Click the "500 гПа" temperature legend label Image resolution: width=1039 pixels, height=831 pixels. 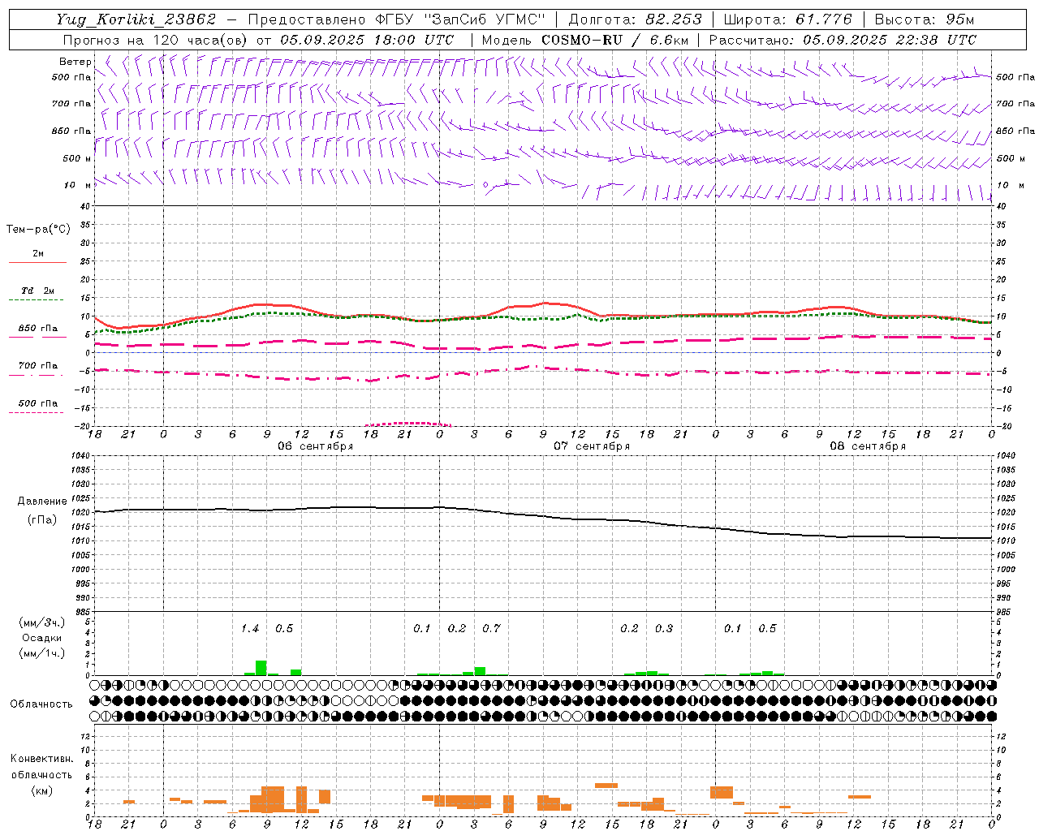pos(38,403)
